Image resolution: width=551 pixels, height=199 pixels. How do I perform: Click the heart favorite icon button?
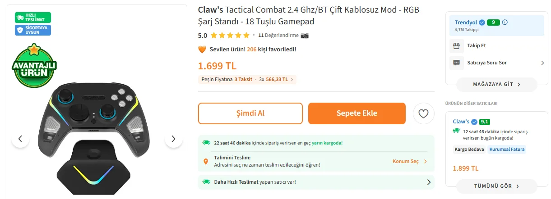[x=423, y=114]
